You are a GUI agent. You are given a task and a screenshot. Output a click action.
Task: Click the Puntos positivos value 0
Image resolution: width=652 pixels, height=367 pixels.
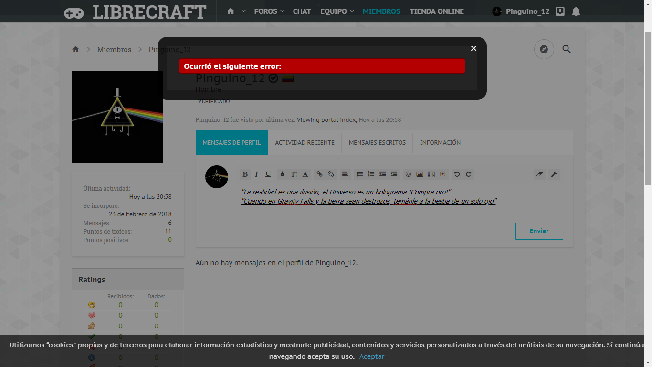pos(170,240)
